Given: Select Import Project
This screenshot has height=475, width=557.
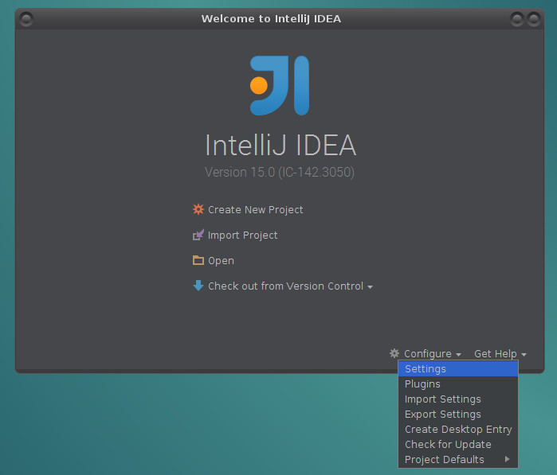Looking at the screenshot, I should 242,236.
